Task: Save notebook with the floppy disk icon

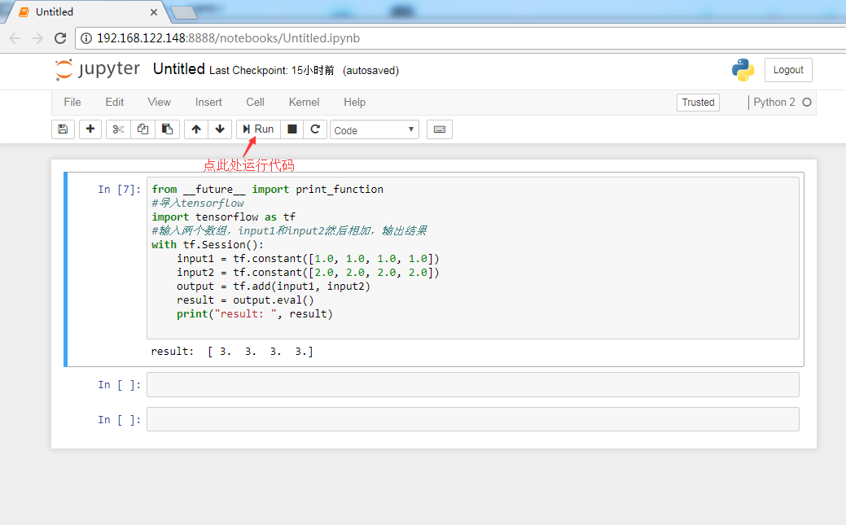Action: pyautogui.click(x=63, y=129)
